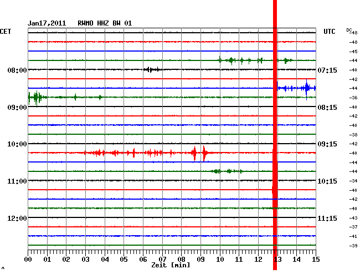Click minute-axis tick label 12
The image size is (360, 274).
258,260
